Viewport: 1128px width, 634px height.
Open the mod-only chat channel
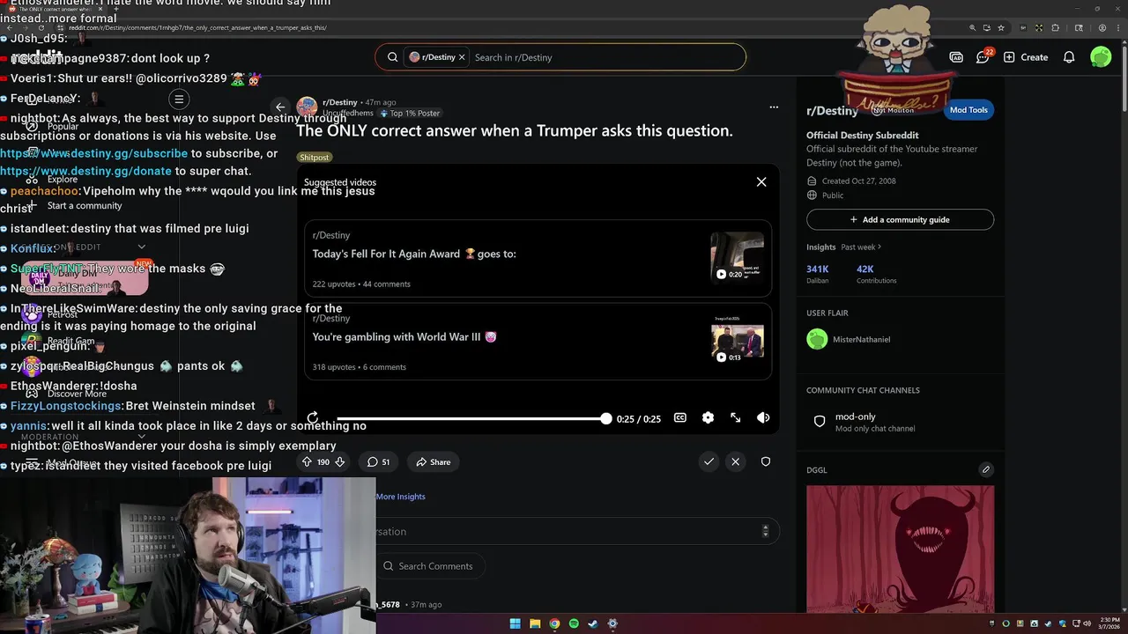(x=900, y=422)
